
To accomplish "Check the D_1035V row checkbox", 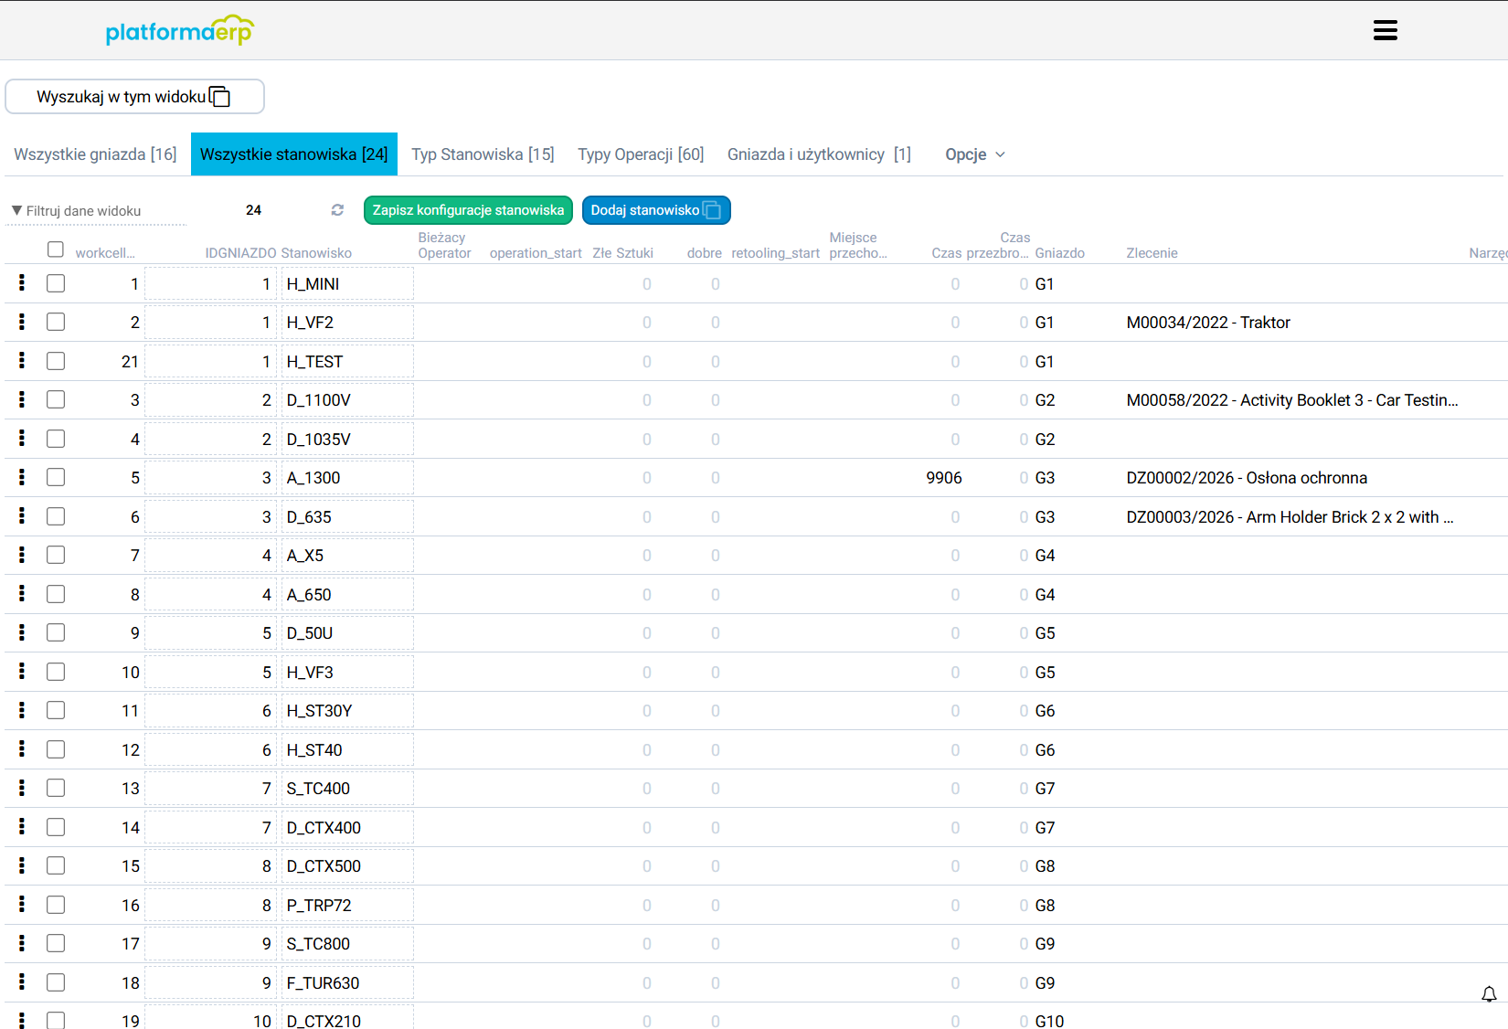I will tap(56, 439).
